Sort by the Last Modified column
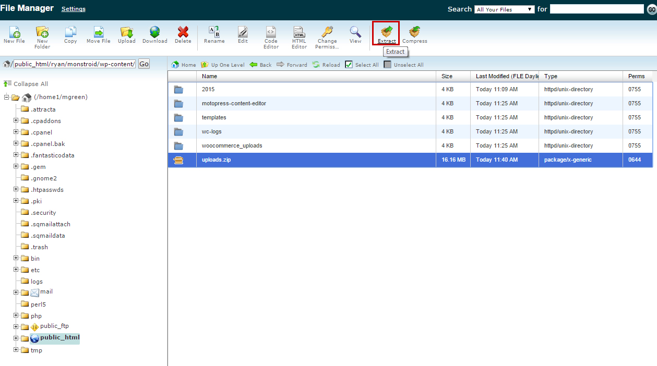 click(505, 76)
